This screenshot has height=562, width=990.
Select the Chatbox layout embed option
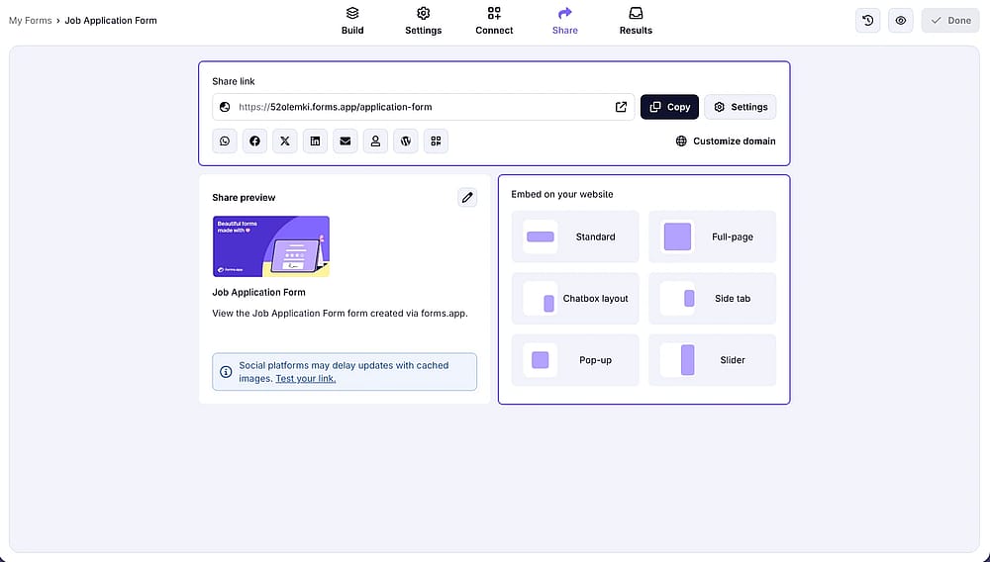point(575,299)
